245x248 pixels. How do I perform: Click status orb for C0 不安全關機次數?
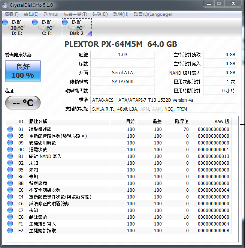pyautogui.click(x=10, y=190)
